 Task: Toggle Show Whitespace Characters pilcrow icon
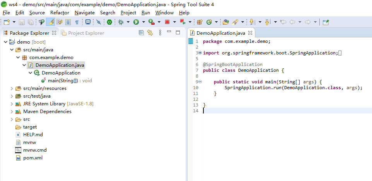point(77,22)
